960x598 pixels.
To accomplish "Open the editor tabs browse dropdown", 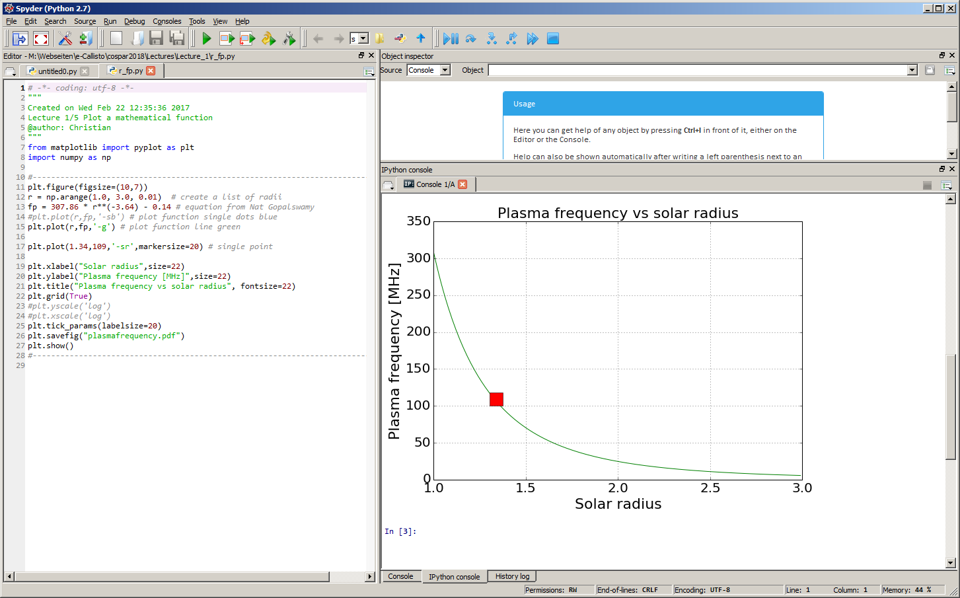I will click(x=10, y=71).
